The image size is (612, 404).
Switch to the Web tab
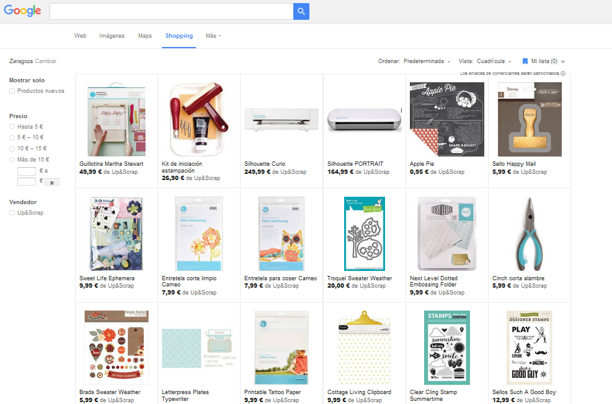point(81,35)
